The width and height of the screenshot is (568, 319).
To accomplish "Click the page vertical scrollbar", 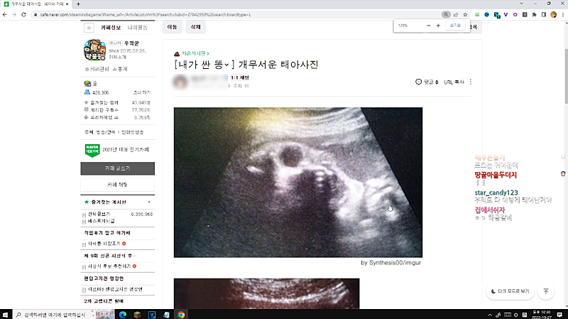I will pos(566,76).
